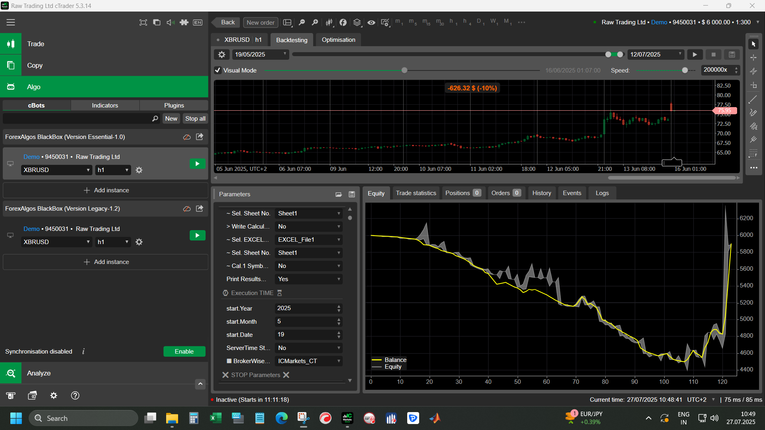The height and width of the screenshot is (430, 765).
Task: Add instance under BlackBox Essential-1.0
Action: 106,190
